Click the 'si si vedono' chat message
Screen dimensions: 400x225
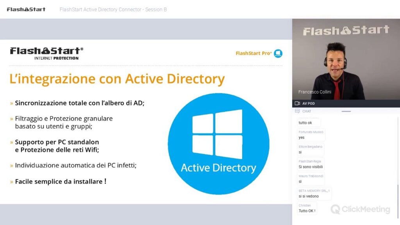(309, 196)
